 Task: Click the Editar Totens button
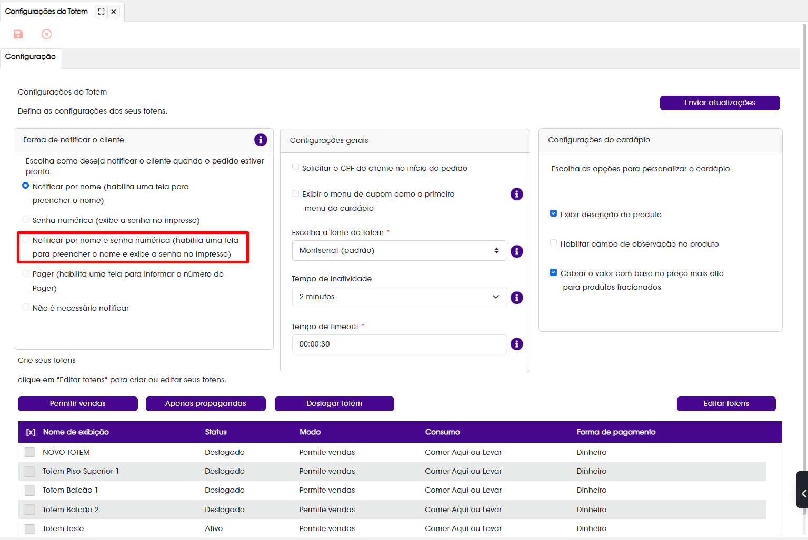726,403
